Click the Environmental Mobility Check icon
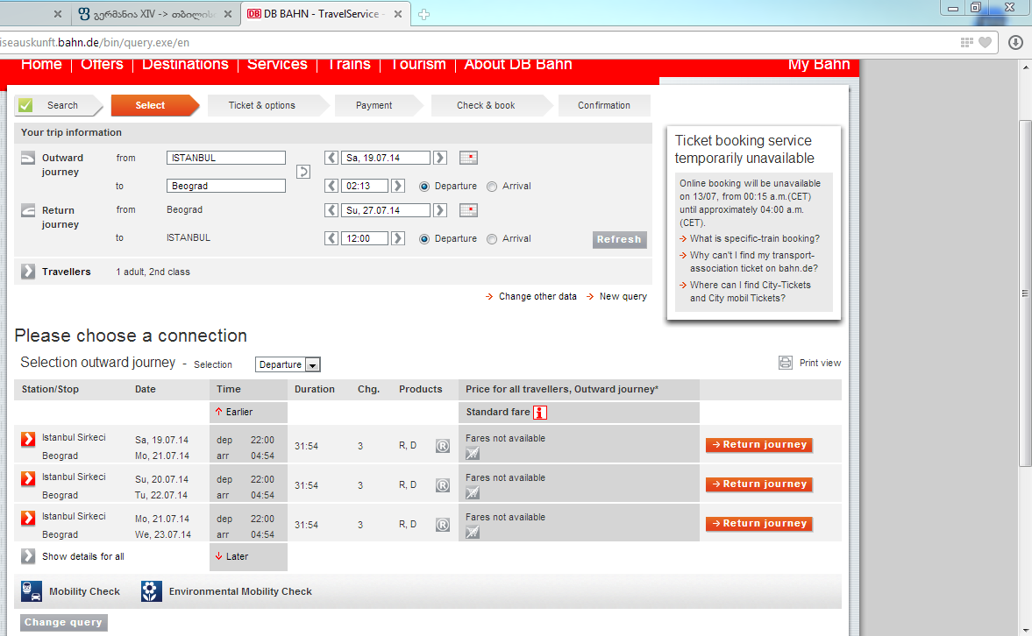1032x636 pixels. click(x=152, y=591)
